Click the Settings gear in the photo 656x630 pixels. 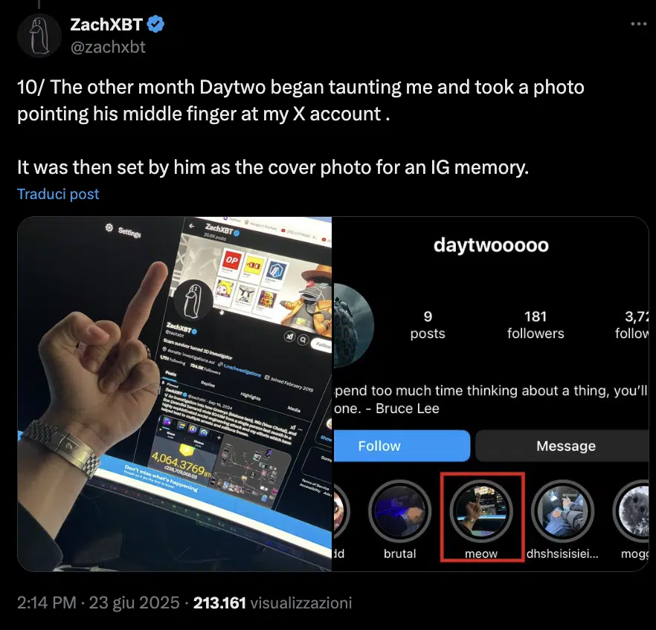[x=109, y=228]
